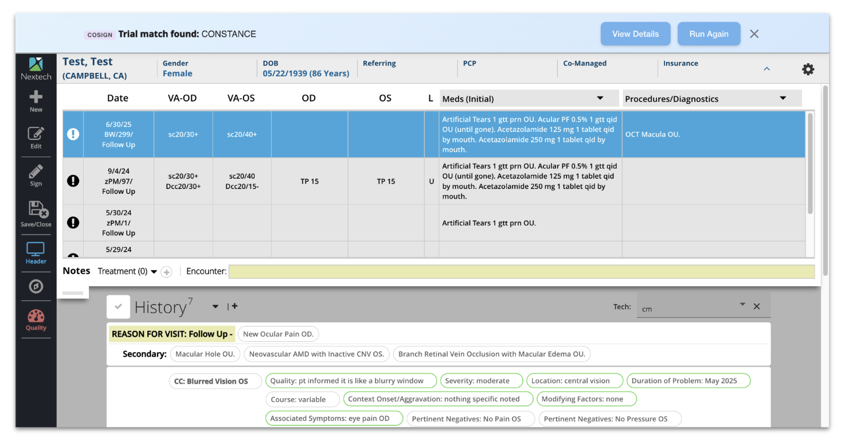This screenshot has height=444, width=845.
Task: Collapse the Insurance chevron
Action: point(767,68)
